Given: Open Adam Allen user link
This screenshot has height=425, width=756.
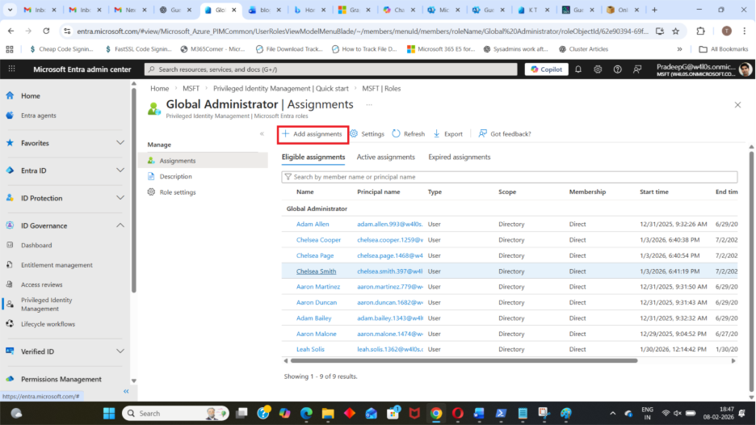Looking at the screenshot, I should [x=313, y=224].
